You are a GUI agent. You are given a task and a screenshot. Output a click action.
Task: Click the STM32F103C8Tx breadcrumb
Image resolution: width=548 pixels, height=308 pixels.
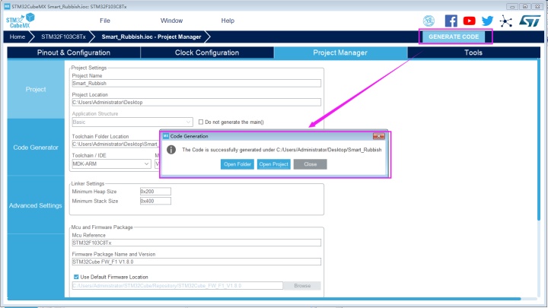point(63,37)
